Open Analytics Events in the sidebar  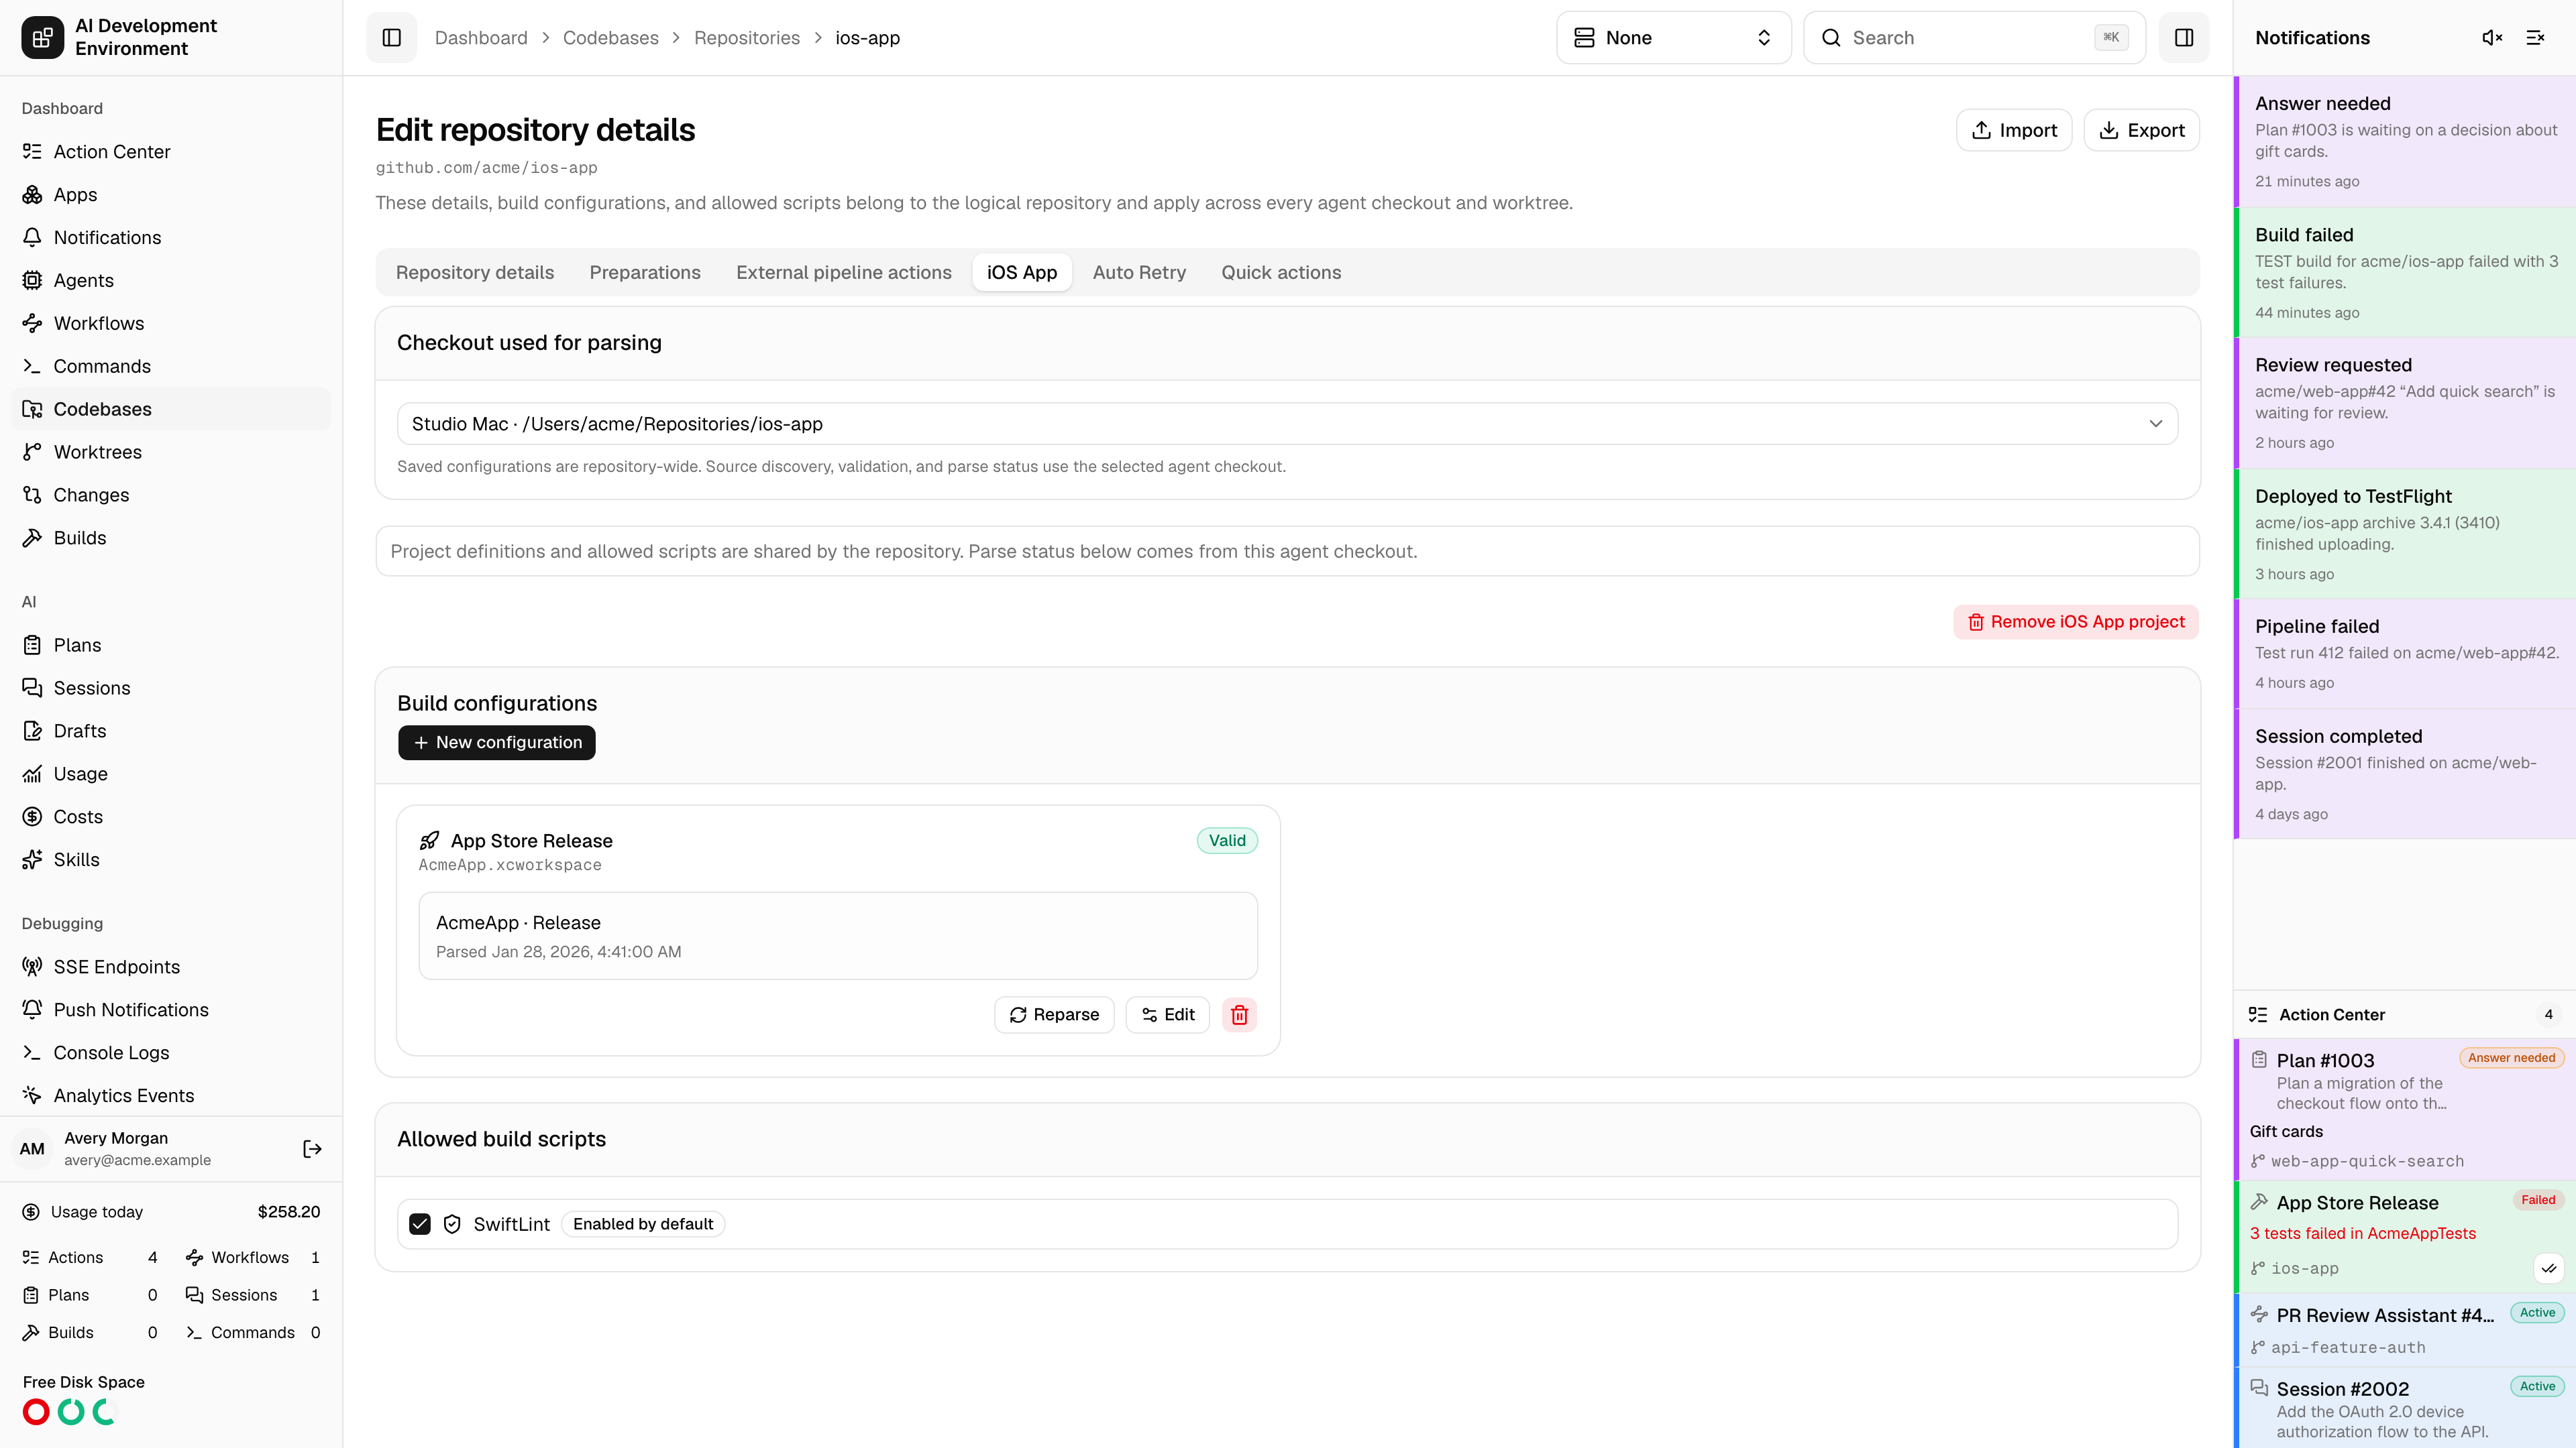[171, 1096]
